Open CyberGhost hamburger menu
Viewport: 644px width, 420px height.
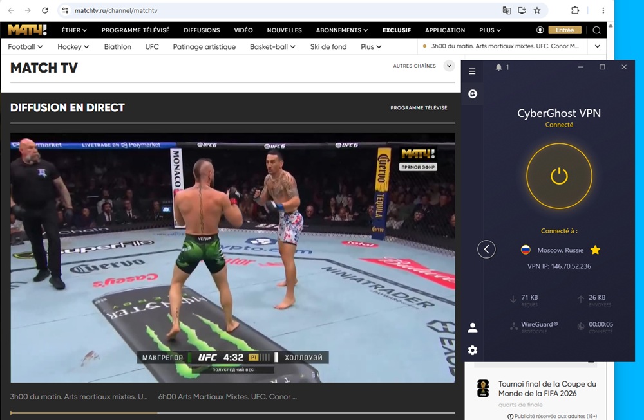pos(472,71)
